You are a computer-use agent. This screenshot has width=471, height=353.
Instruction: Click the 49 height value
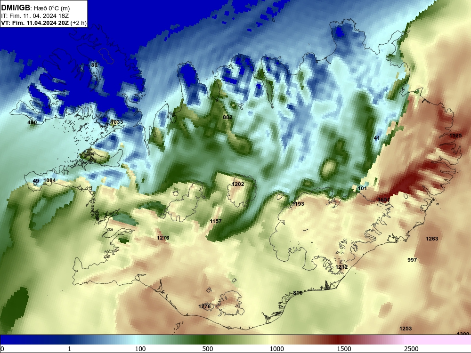click(36, 181)
